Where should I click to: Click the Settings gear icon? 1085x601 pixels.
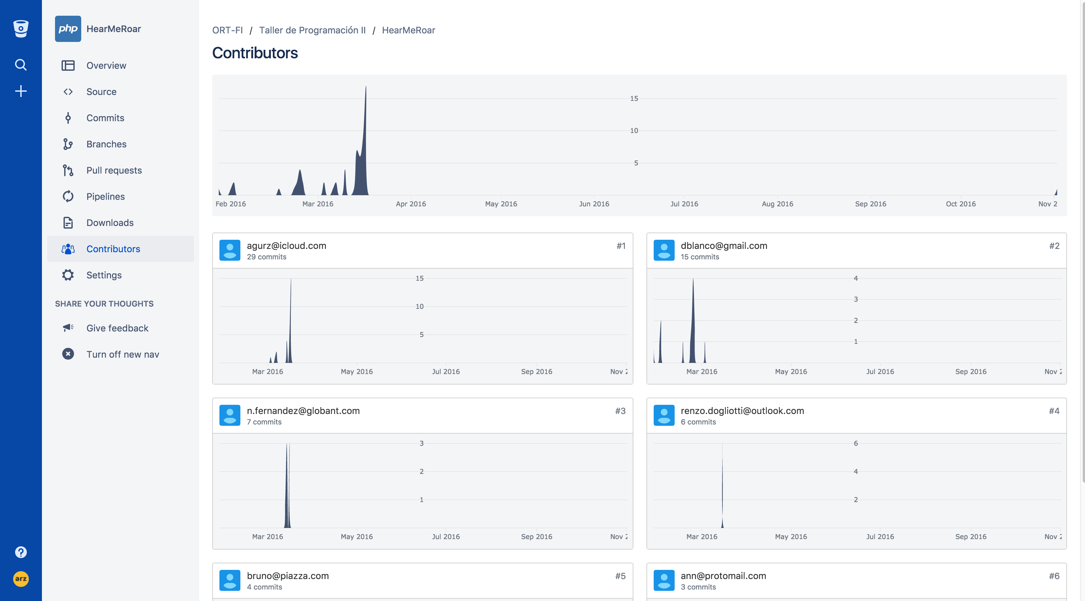tap(68, 275)
